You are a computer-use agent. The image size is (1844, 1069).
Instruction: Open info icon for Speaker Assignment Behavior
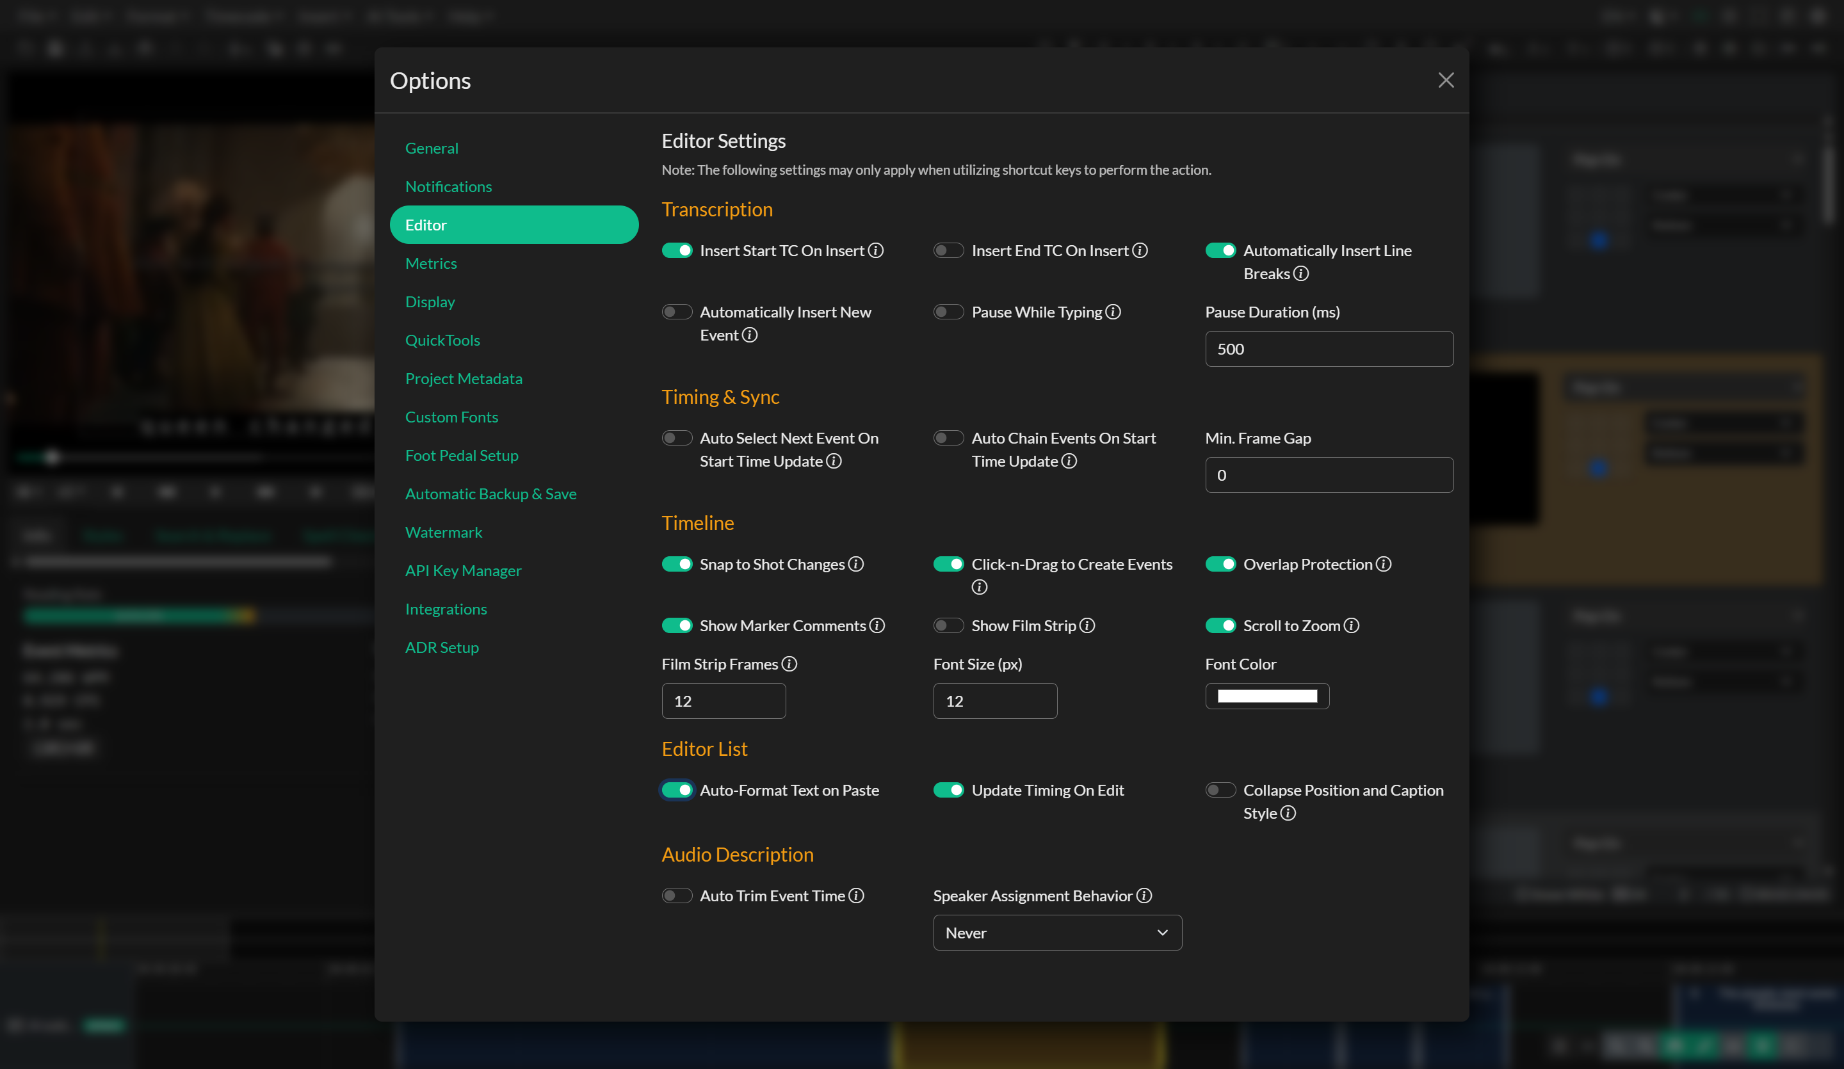point(1144,896)
